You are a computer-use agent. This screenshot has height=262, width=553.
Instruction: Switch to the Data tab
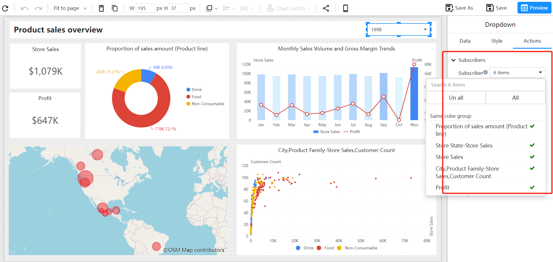[465, 41]
